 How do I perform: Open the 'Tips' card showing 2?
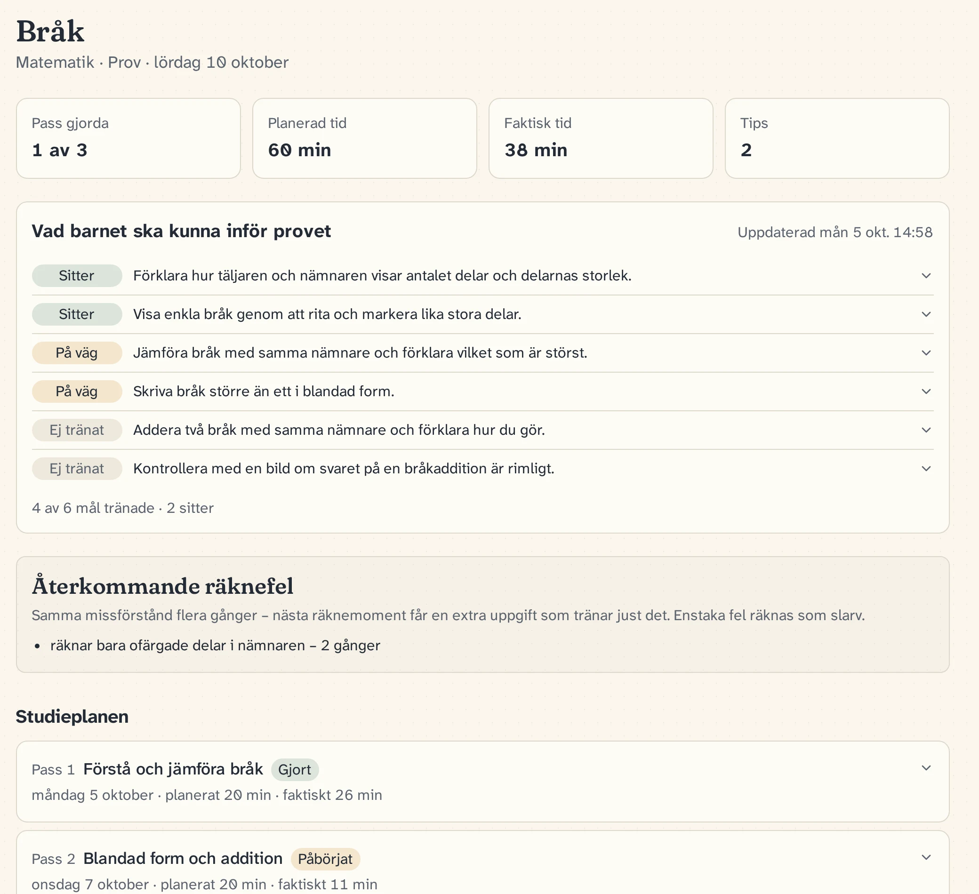[837, 138]
